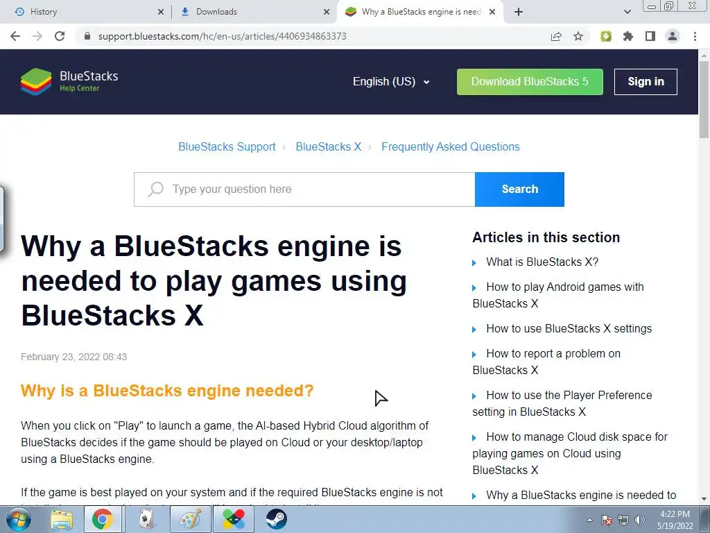710x533 pixels.
Task: Open the English (US) language dropdown
Action: point(391,82)
